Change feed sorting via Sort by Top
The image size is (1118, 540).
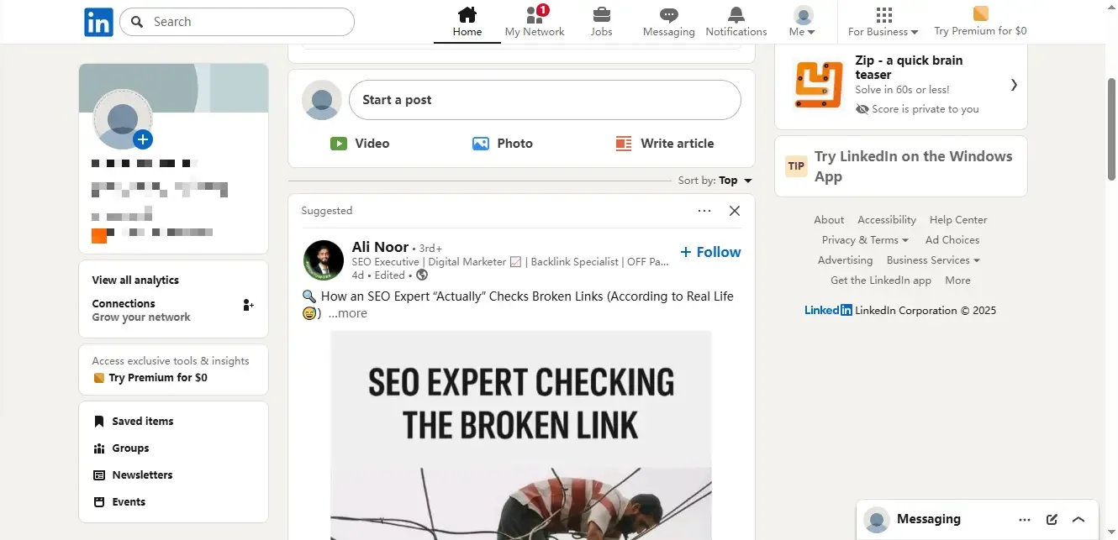point(735,181)
